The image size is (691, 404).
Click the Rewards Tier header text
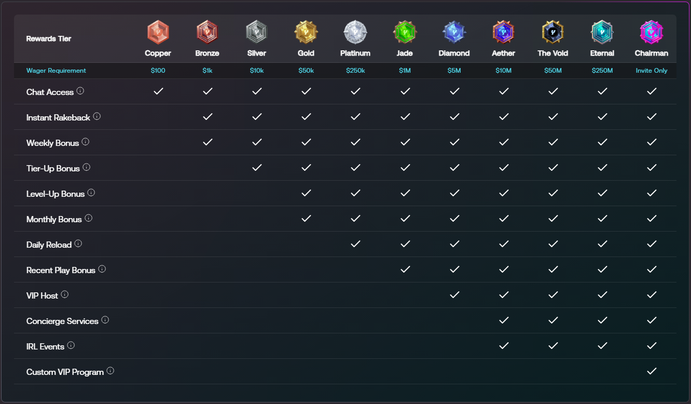[49, 39]
